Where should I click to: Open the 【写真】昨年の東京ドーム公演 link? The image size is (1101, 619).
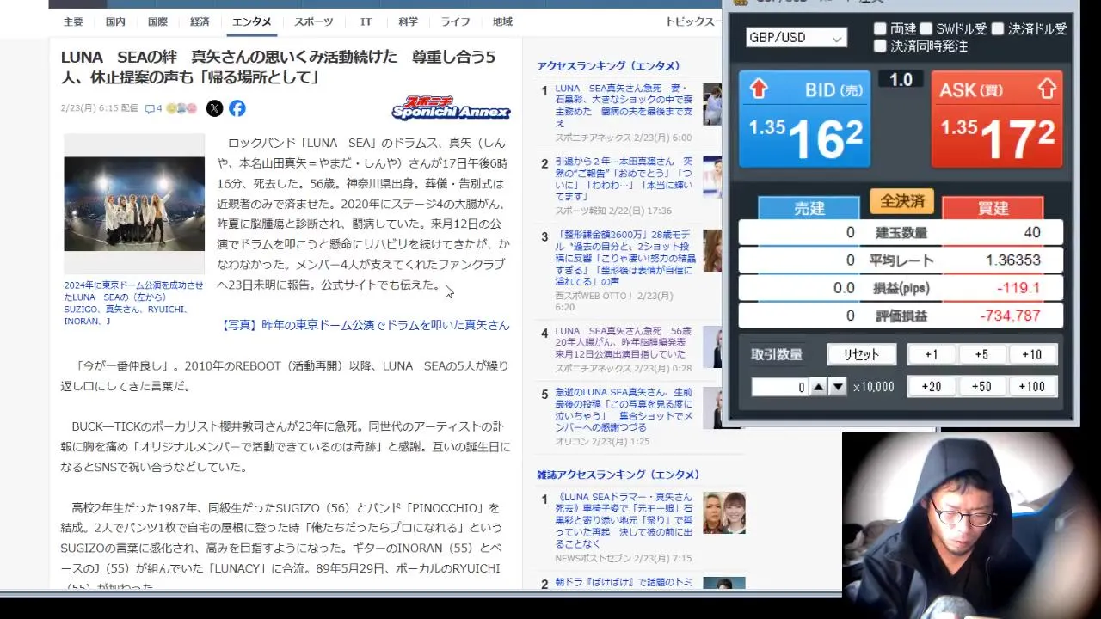point(366,325)
